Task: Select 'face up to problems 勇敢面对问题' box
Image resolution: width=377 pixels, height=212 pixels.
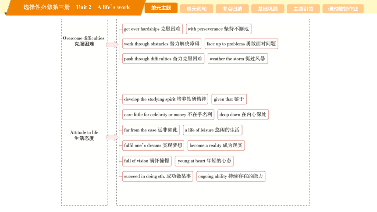Action: (x=242, y=44)
